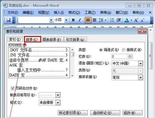Image resolution: width=155 pixels, height=118 pixels.
Task: Expand toolbar options beside Save icon
Action: click(14, 20)
